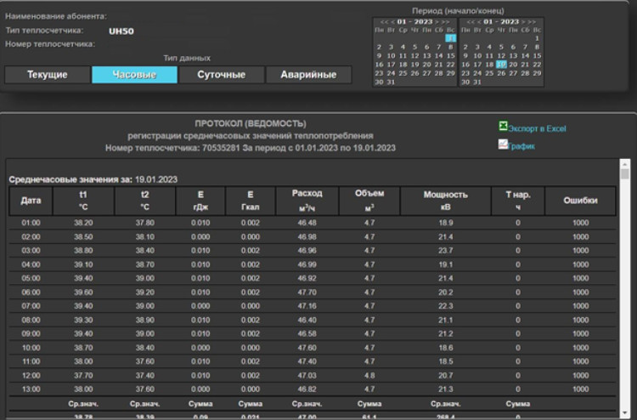Click the Объем м³ column header
This screenshot has width=637, height=420.
point(369,201)
